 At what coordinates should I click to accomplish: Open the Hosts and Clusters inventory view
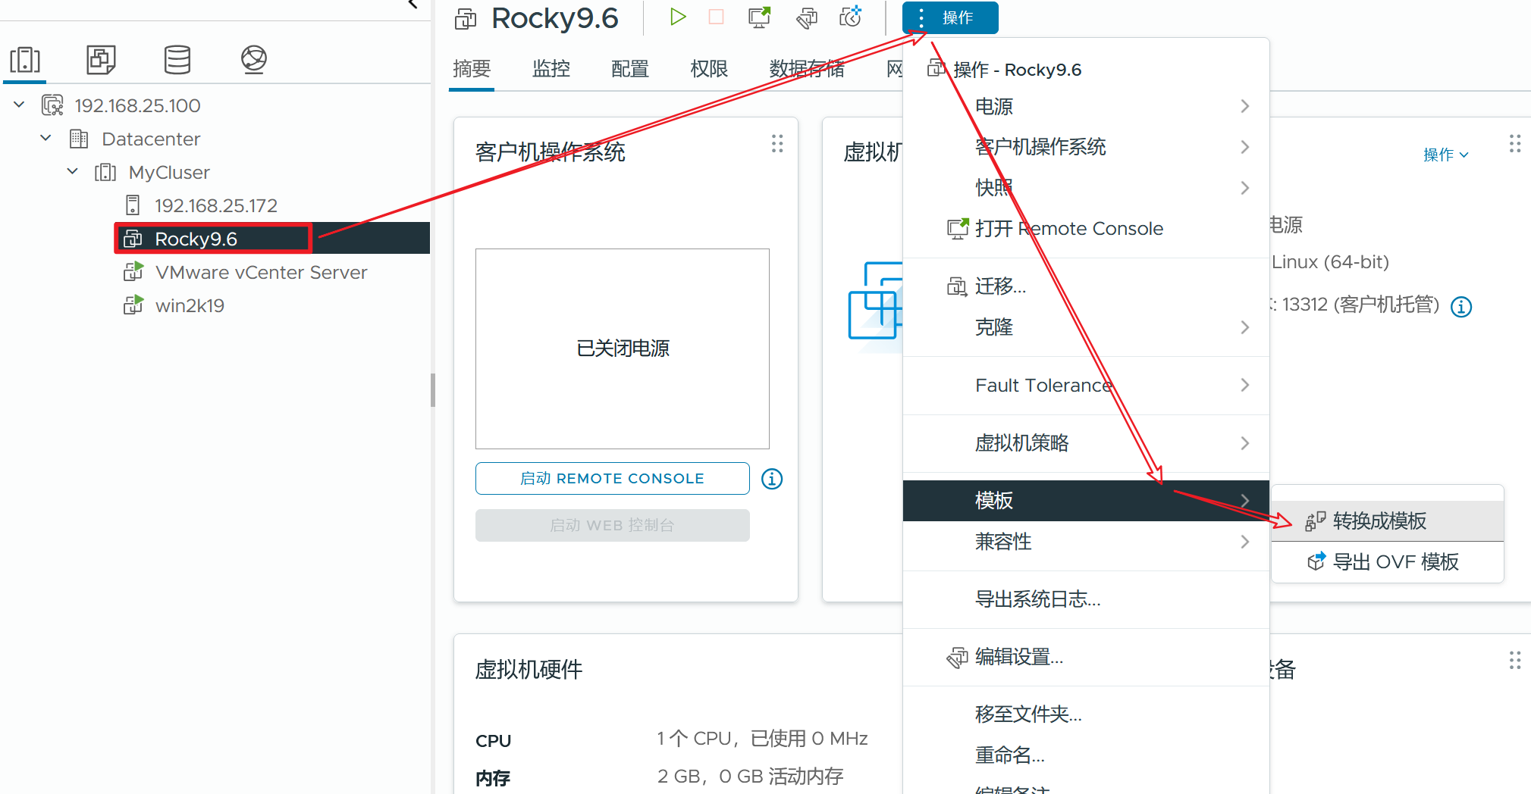pyautogui.click(x=25, y=60)
